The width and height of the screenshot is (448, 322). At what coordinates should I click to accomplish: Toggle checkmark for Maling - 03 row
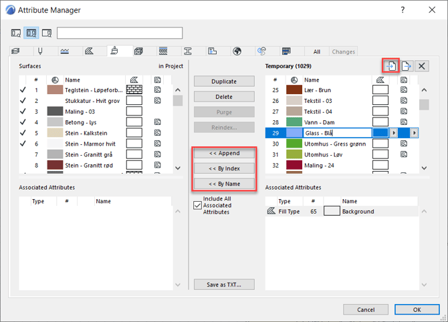[23, 112]
